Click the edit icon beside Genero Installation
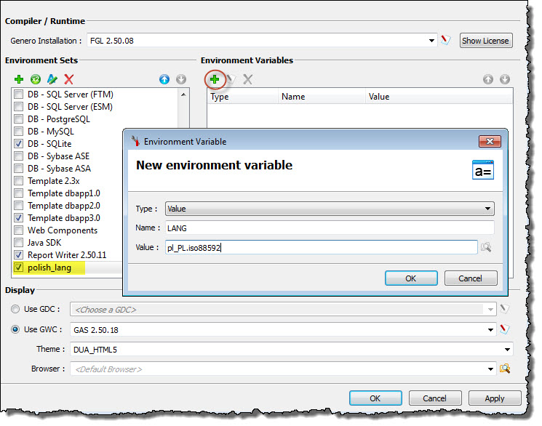 [x=446, y=41]
